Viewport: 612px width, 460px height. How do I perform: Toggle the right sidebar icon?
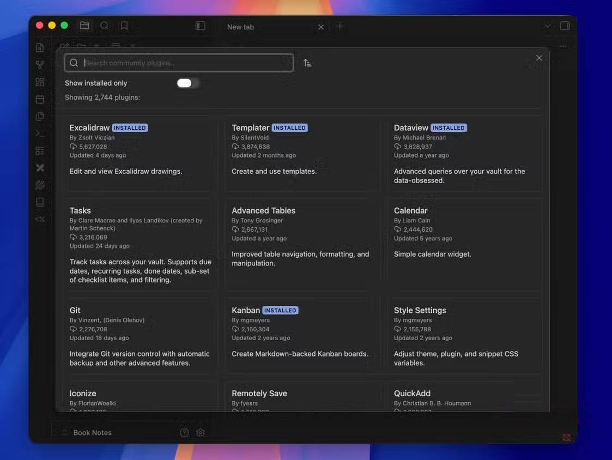(x=565, y=26)
